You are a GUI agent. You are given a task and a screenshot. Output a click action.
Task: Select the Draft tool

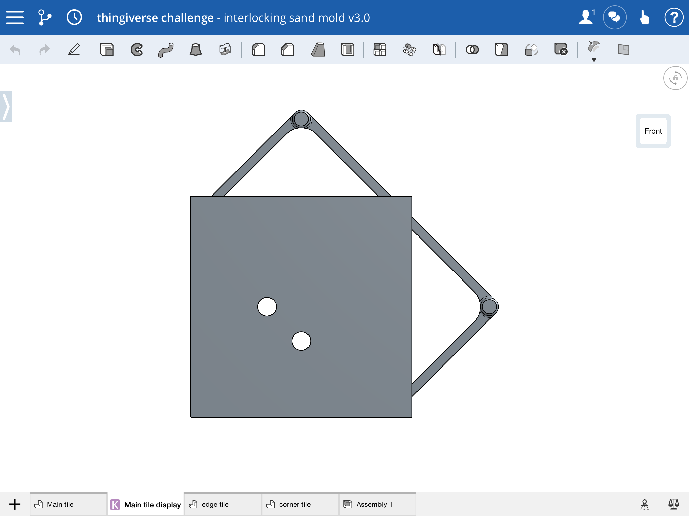click(x=318, y=50)
